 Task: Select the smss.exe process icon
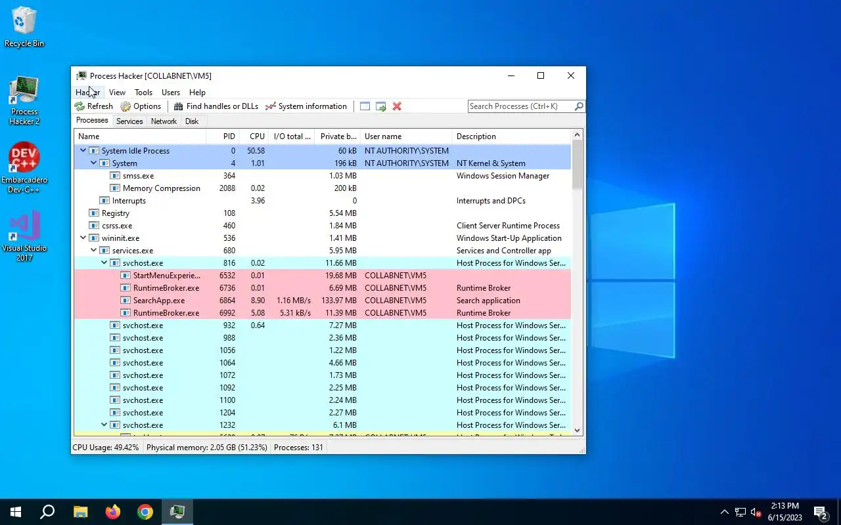115,175
